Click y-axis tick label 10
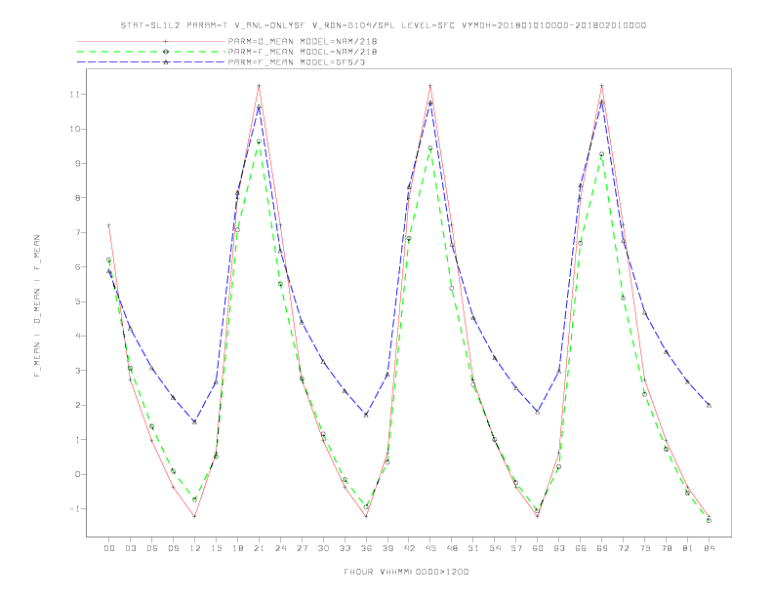 tap(75, 129)
